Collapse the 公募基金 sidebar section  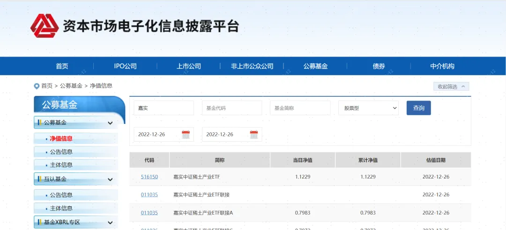pyautogui.click(x=110, y=123)
